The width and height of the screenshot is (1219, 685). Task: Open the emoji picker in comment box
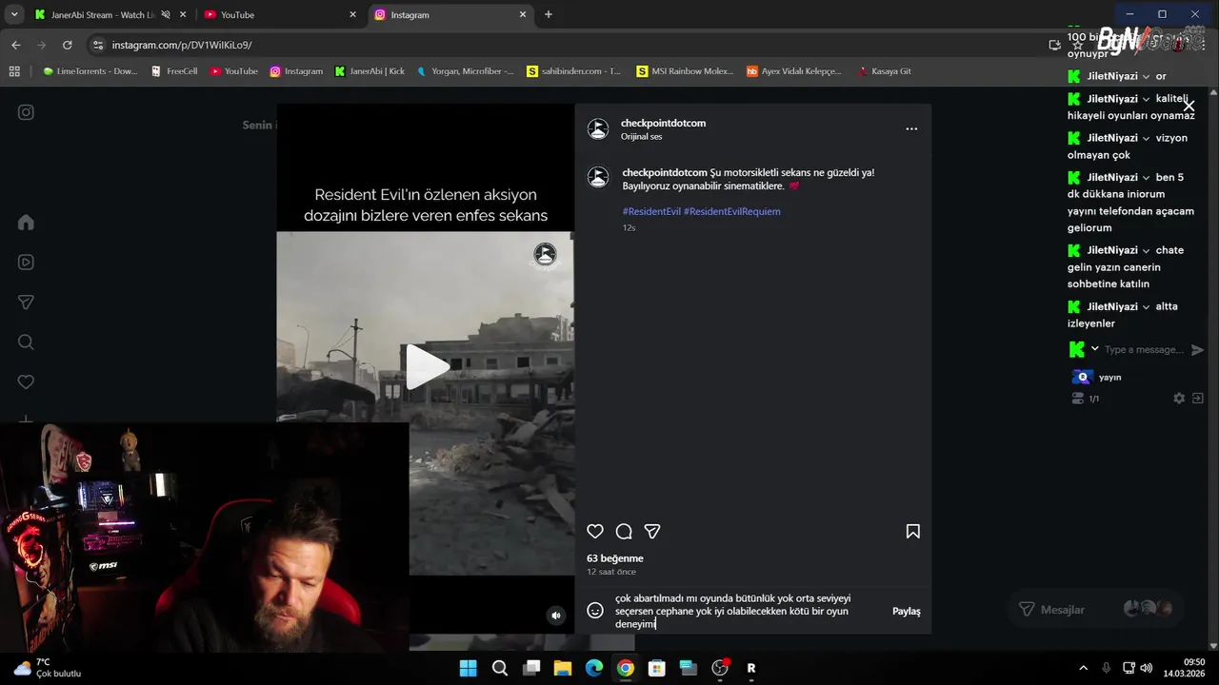(595, 611)
